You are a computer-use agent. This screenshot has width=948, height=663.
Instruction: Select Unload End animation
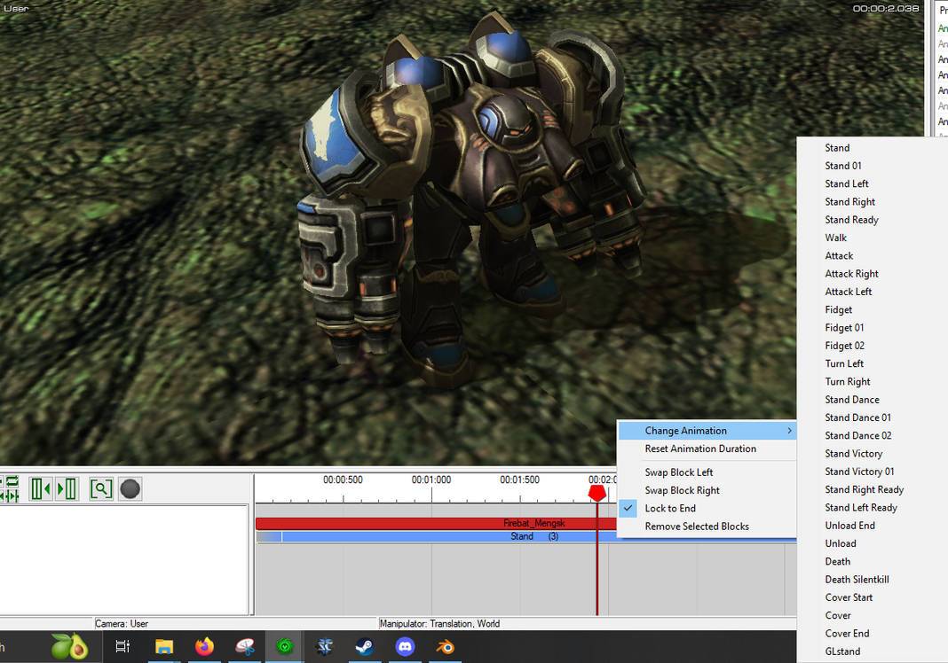click(x=849, y=526)
